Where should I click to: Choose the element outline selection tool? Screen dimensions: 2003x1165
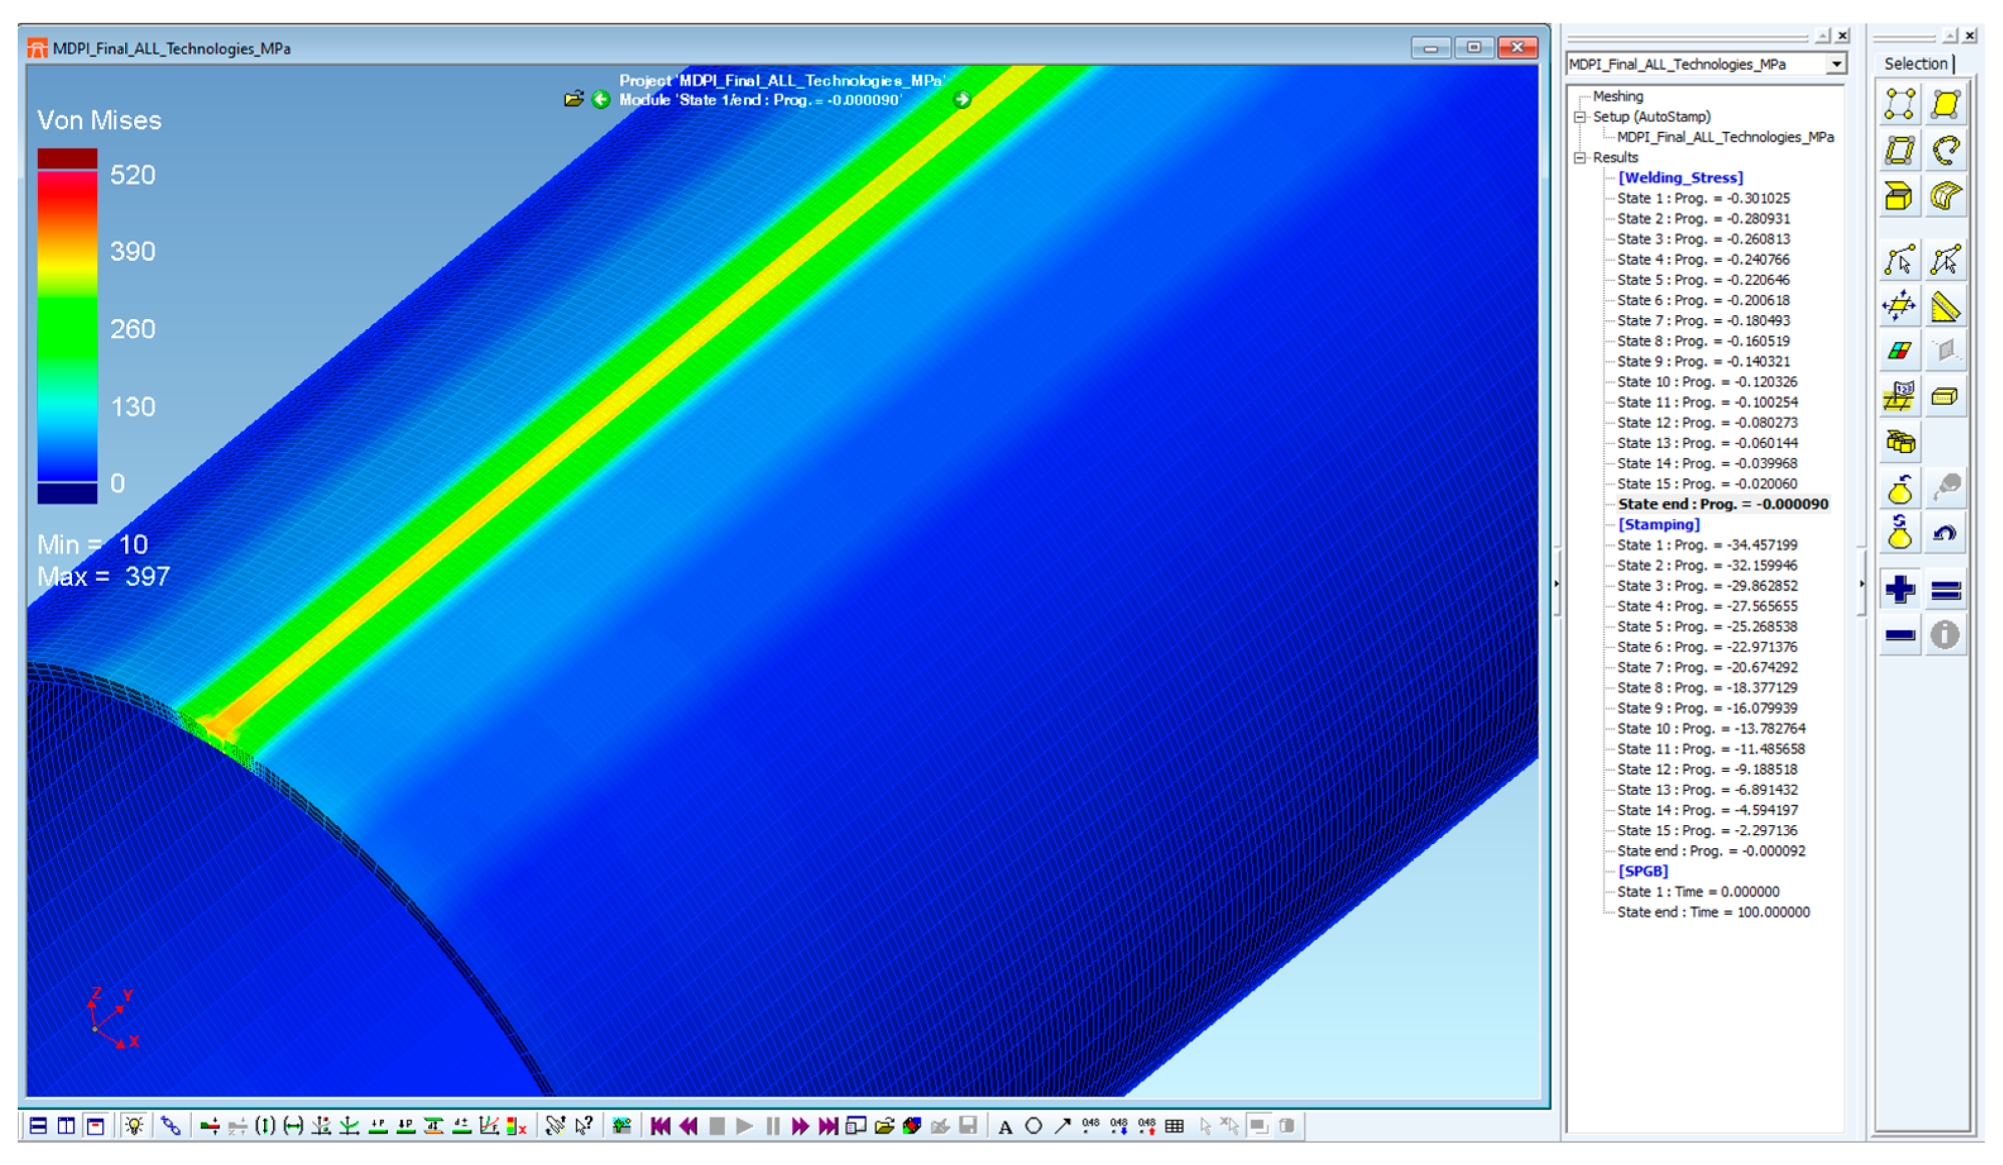click(x=1899, y=151)
